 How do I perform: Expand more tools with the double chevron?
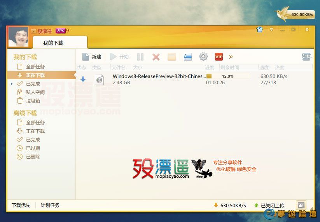tap(231, 57)
